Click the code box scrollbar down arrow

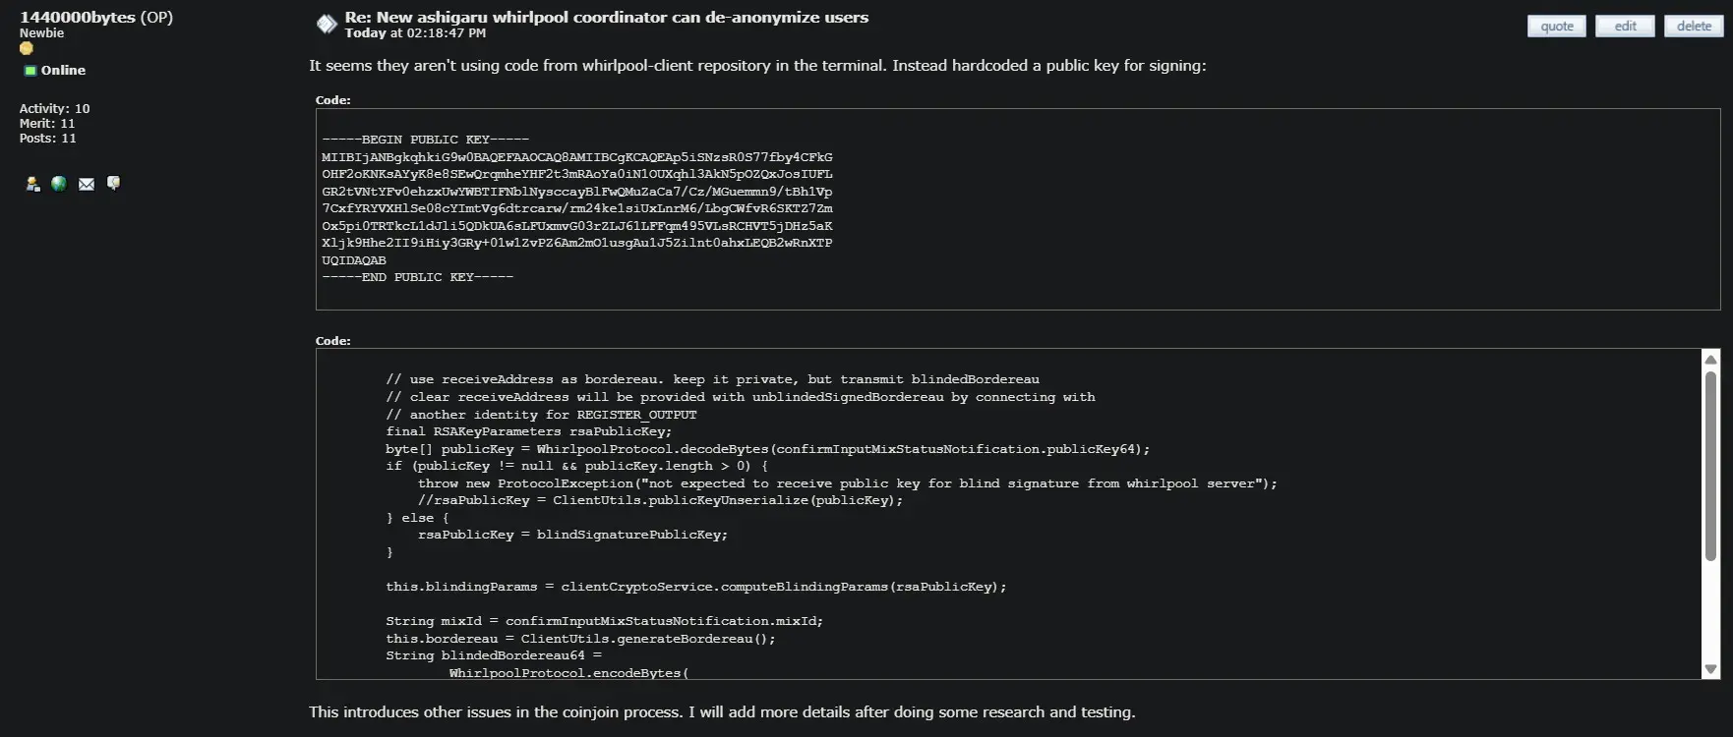click(1710, 669)
